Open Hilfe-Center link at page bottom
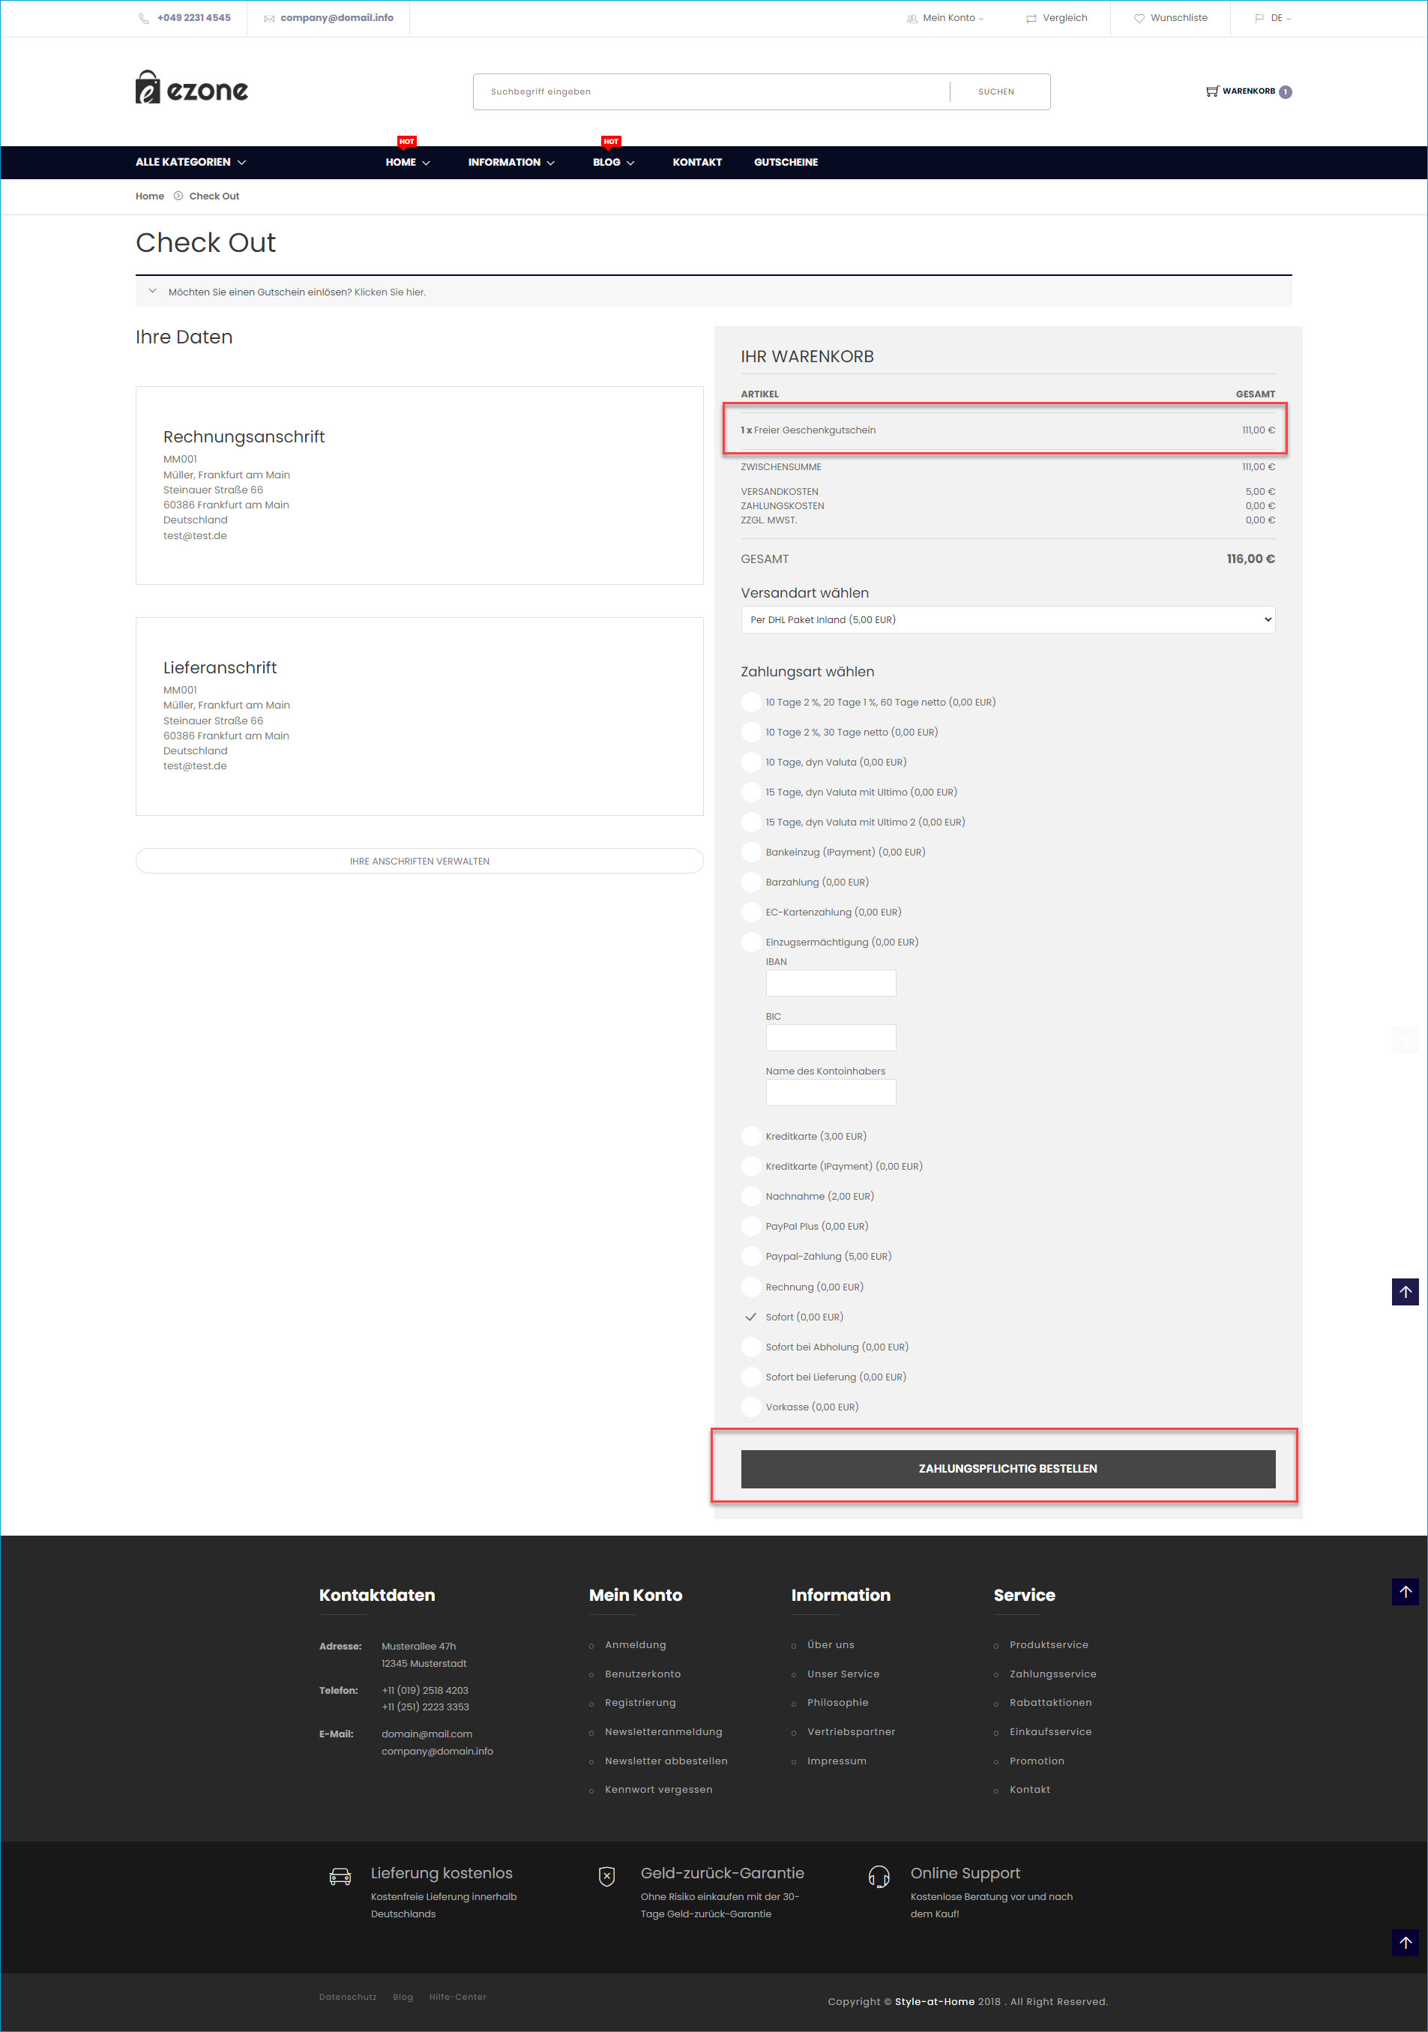The width and height of the screenshot is (1428, 2032). [457, 1998]
